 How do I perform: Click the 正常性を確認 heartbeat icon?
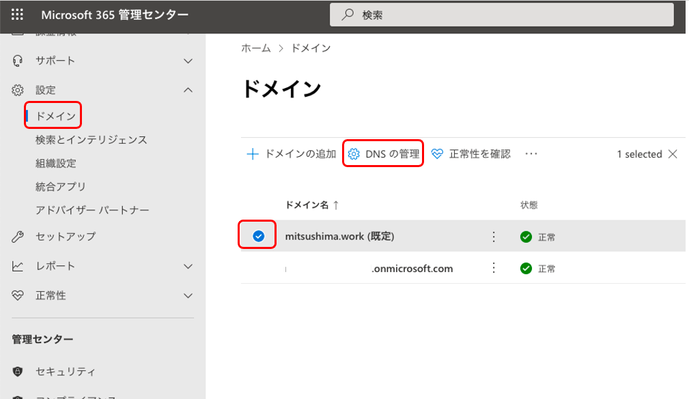tap(437, 154)
